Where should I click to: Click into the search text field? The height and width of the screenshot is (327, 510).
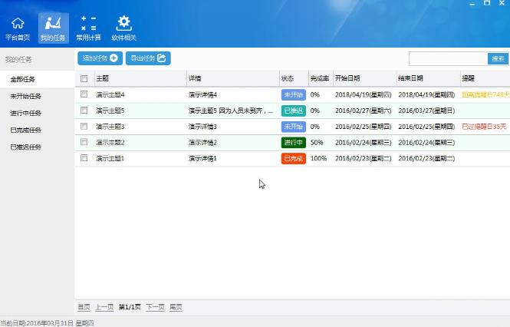[448, 59]
